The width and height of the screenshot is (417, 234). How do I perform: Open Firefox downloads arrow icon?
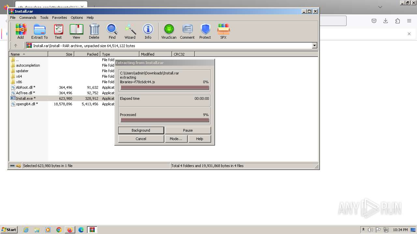pos(386,21)
